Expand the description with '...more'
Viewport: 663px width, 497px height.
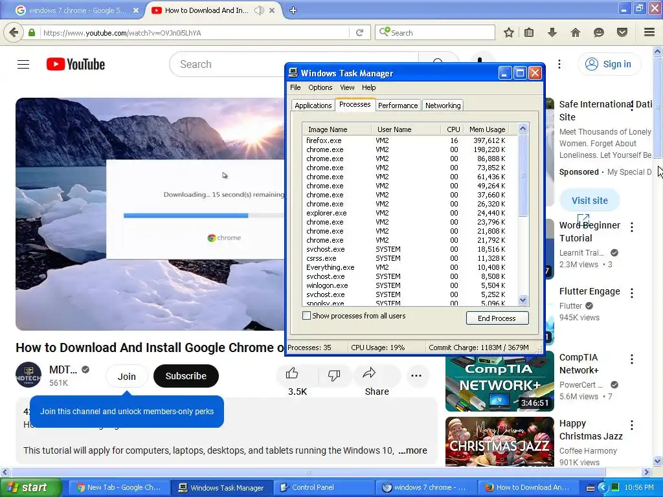click(x=412, y=450)
